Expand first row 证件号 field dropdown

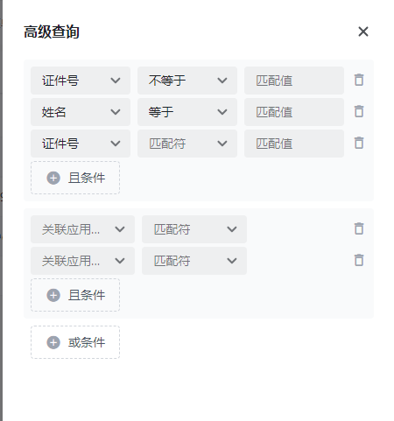coord(81,81)
